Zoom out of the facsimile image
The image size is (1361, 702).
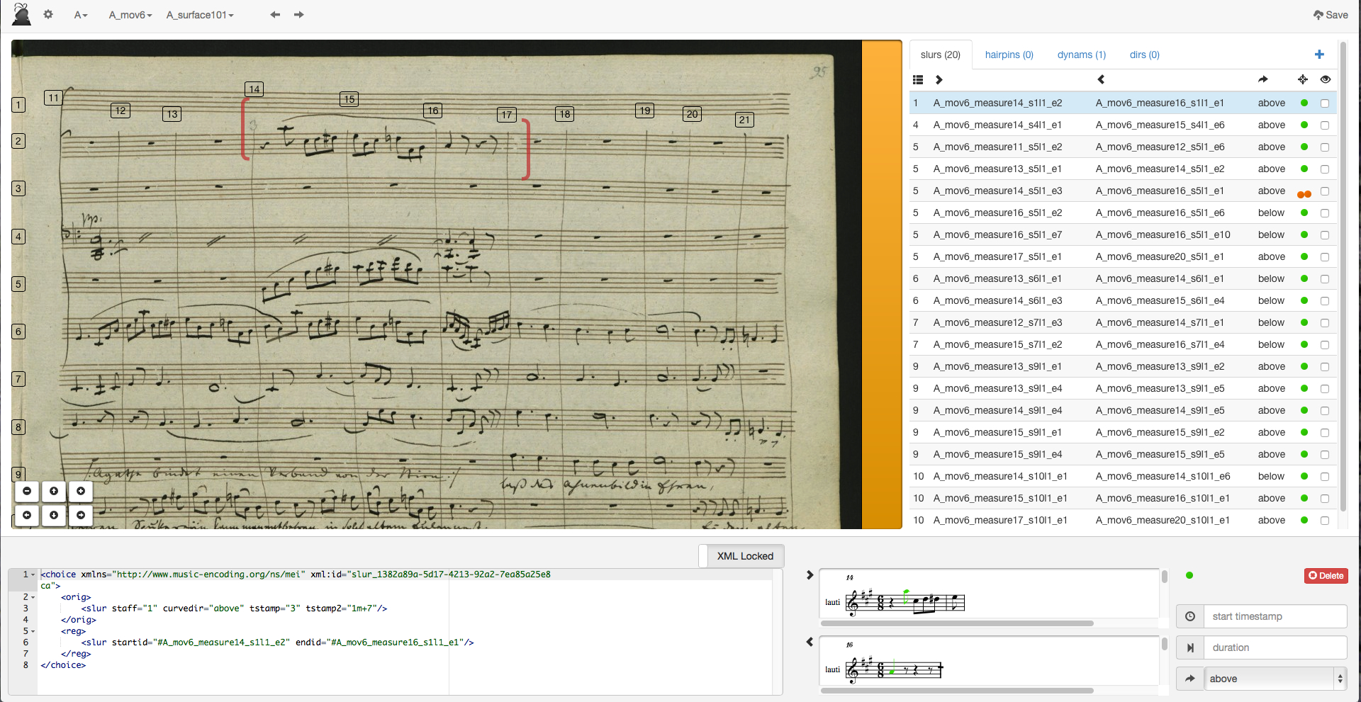(27, 491)
